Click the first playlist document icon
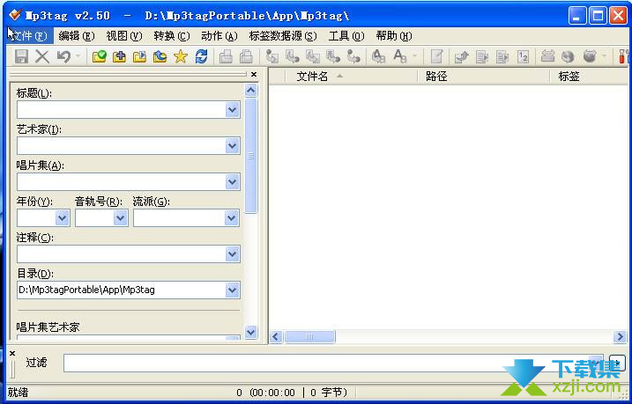The height and width of the screenshot is (404, 632). 482,56
